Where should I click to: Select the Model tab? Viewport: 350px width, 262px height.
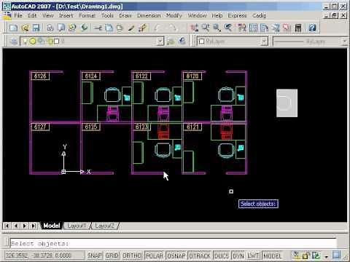(x=52, y=226)
